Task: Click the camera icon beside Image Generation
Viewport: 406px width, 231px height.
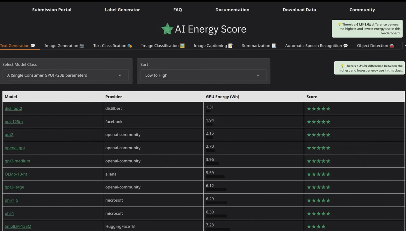Action: tap(82, 46)
